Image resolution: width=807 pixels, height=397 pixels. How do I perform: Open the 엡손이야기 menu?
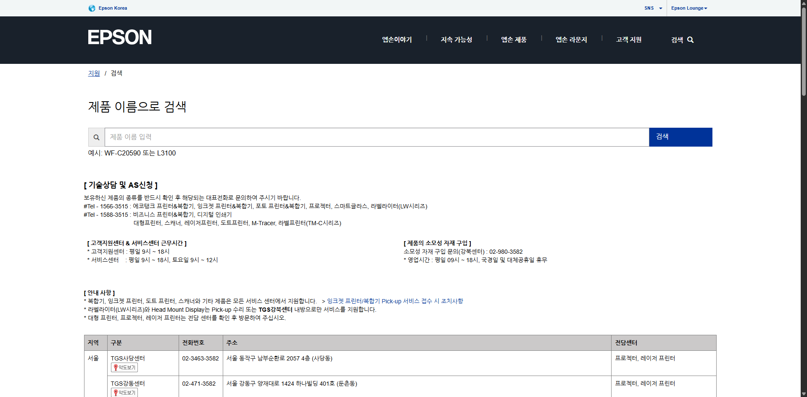(x=397, y=39)
